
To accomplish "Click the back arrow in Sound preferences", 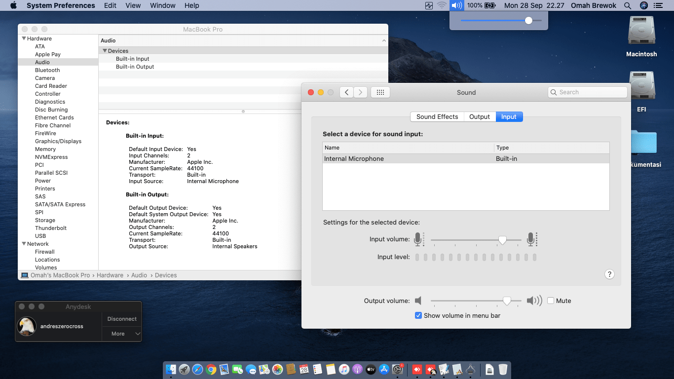I will [346, 92].
